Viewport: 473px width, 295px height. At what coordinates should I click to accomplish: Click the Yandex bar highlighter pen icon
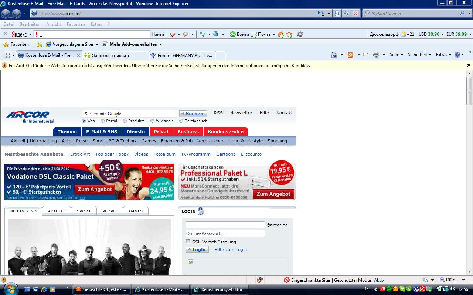pos(172,34)
